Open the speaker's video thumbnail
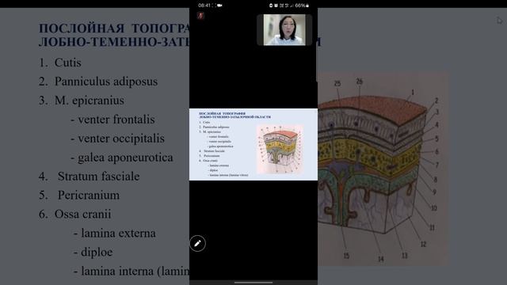 click(284, 29)
